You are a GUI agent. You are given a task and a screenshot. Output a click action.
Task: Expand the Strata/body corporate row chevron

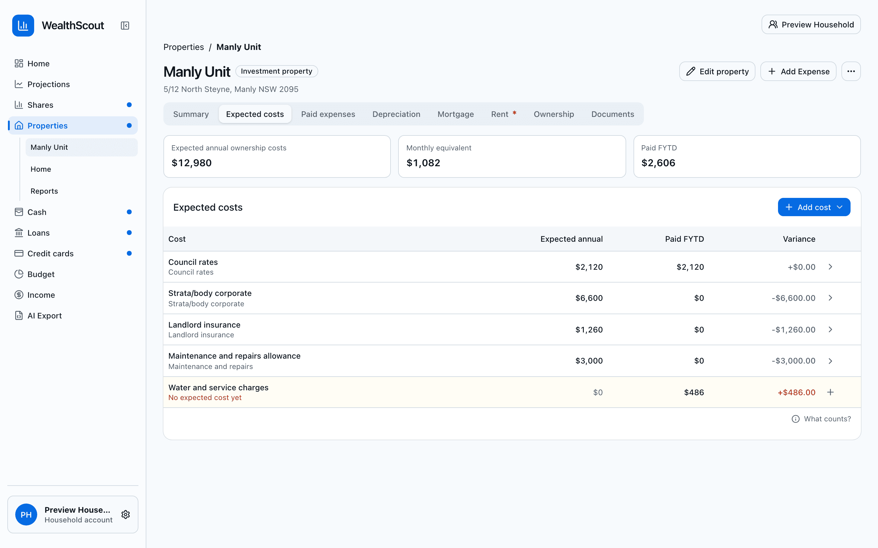830,298
